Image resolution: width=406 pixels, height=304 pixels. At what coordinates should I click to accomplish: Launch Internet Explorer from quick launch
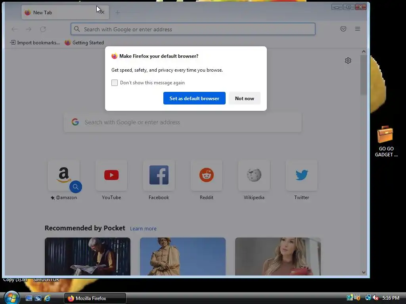[x=47, y=298]
